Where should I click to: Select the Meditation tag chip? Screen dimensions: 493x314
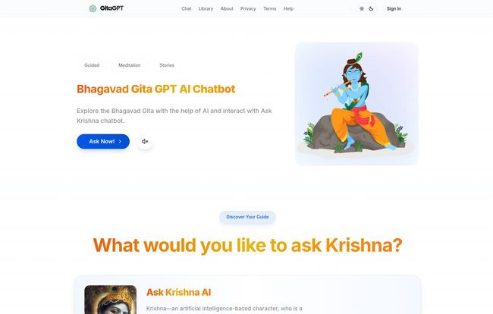coord(129,65)
